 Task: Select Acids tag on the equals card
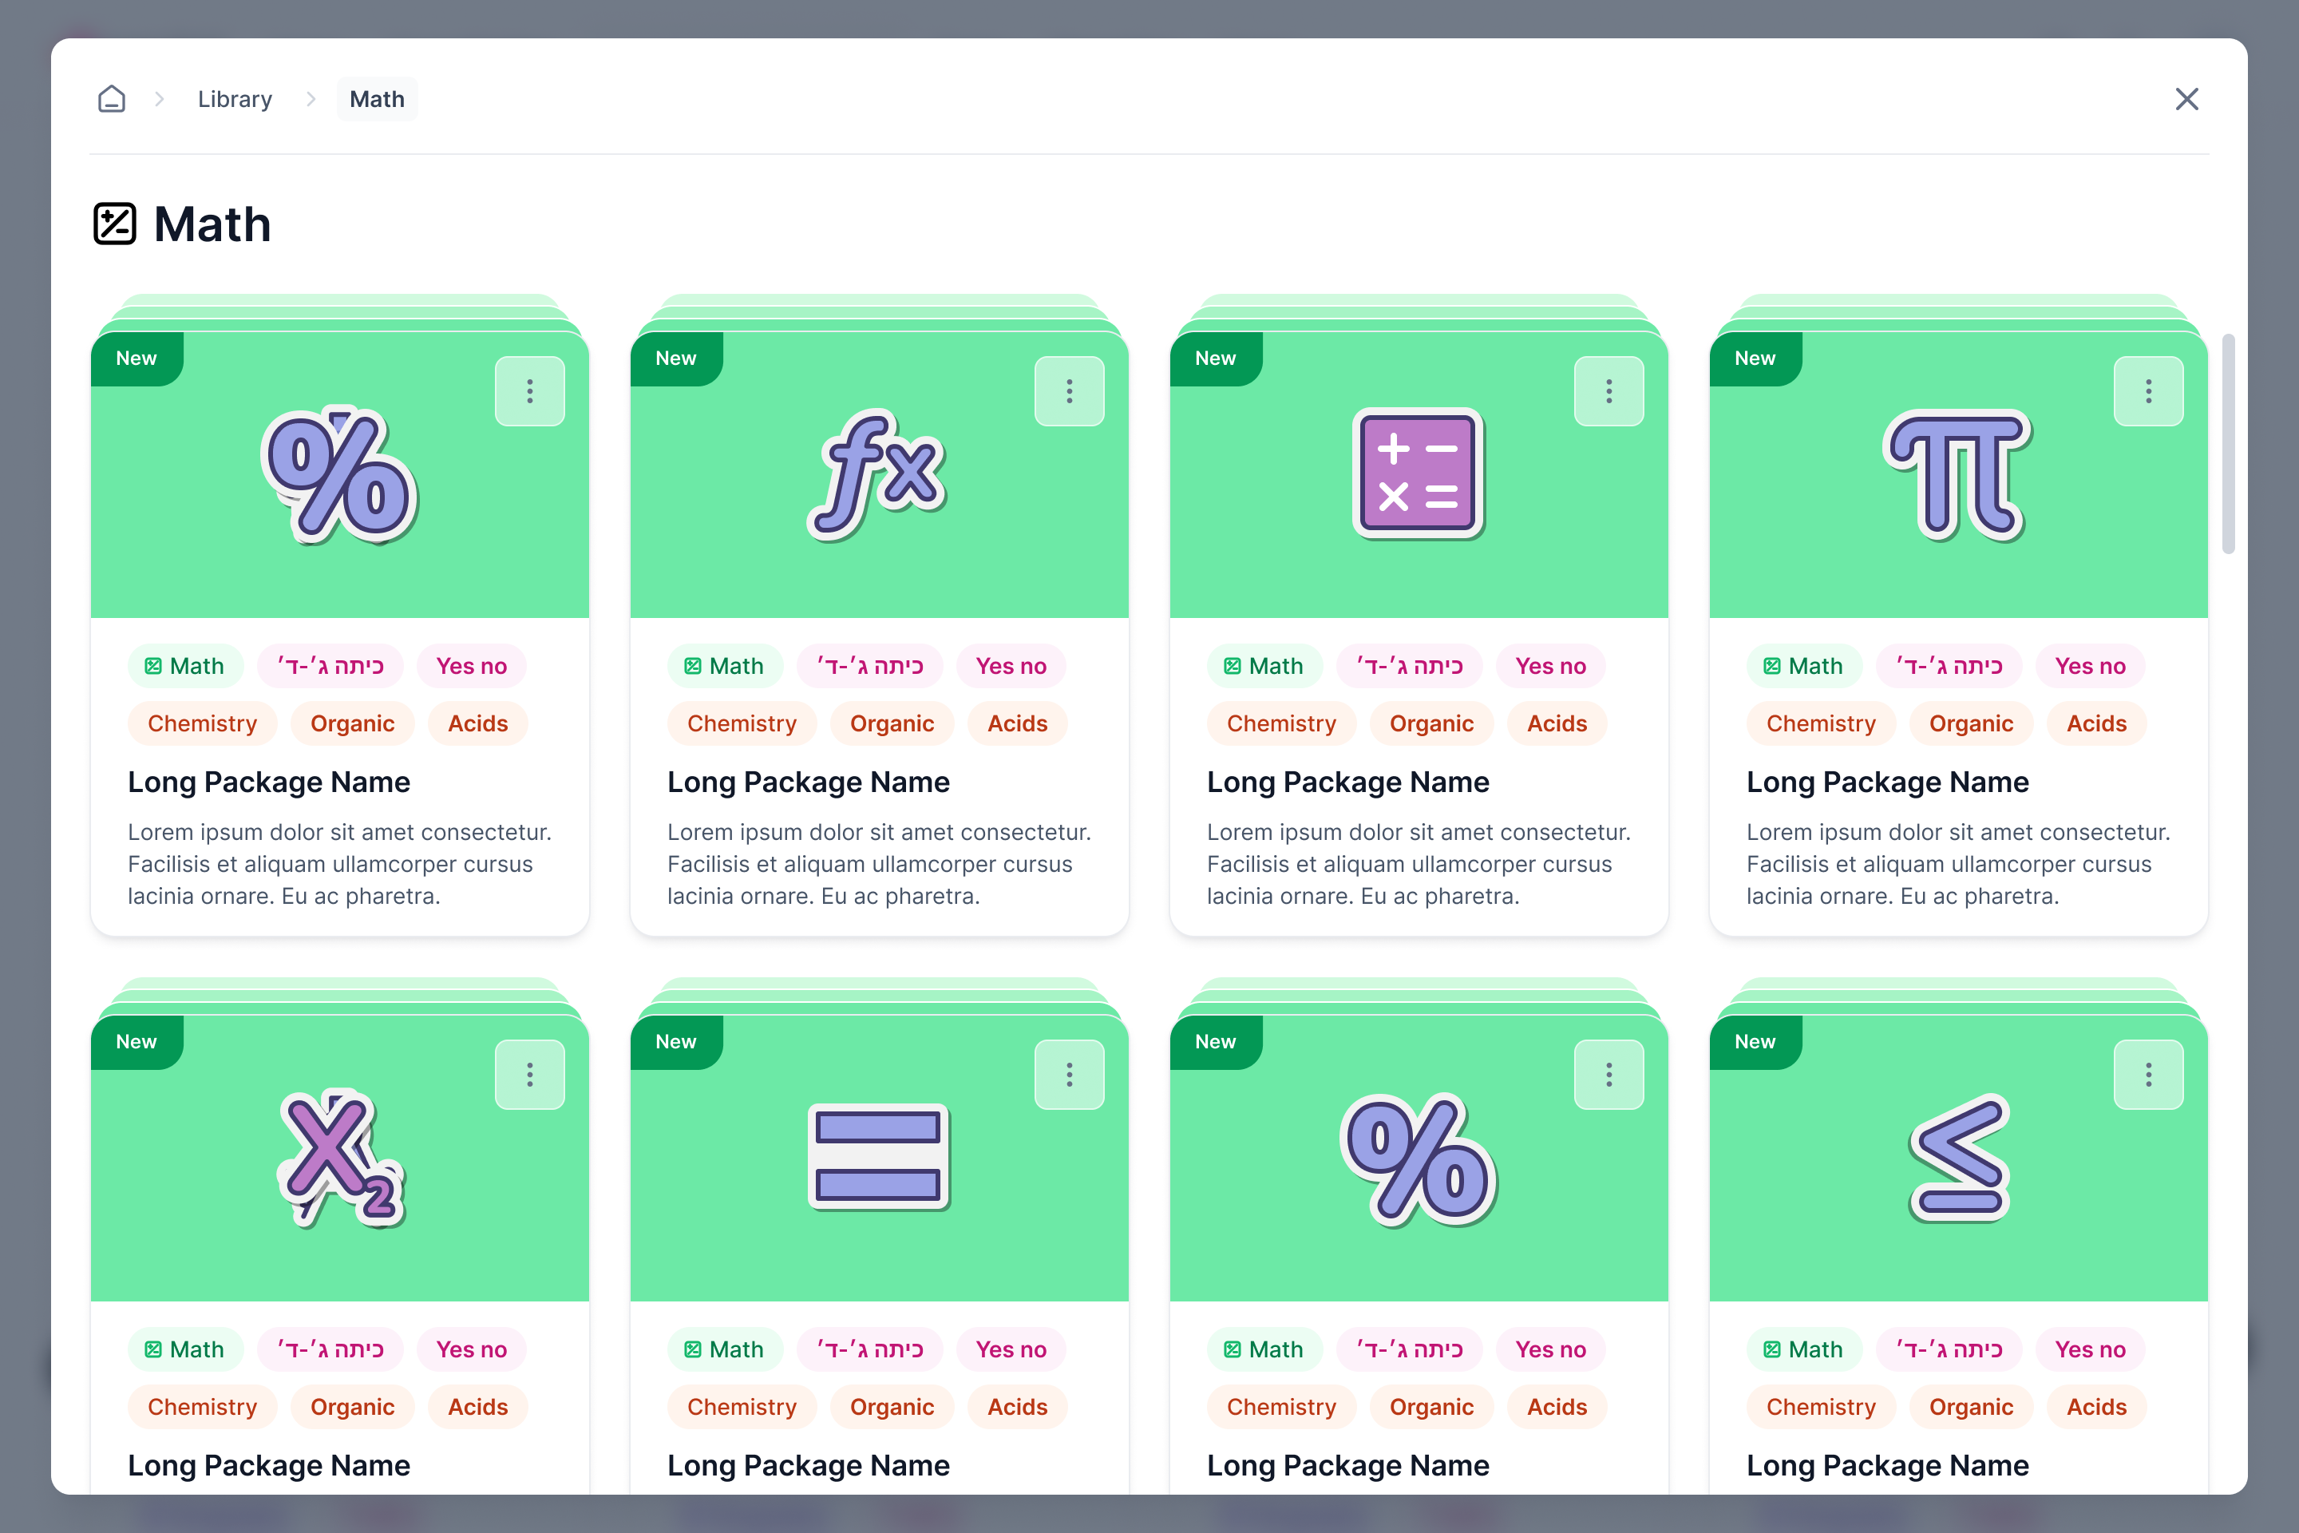click(x=1018, y=1407)
